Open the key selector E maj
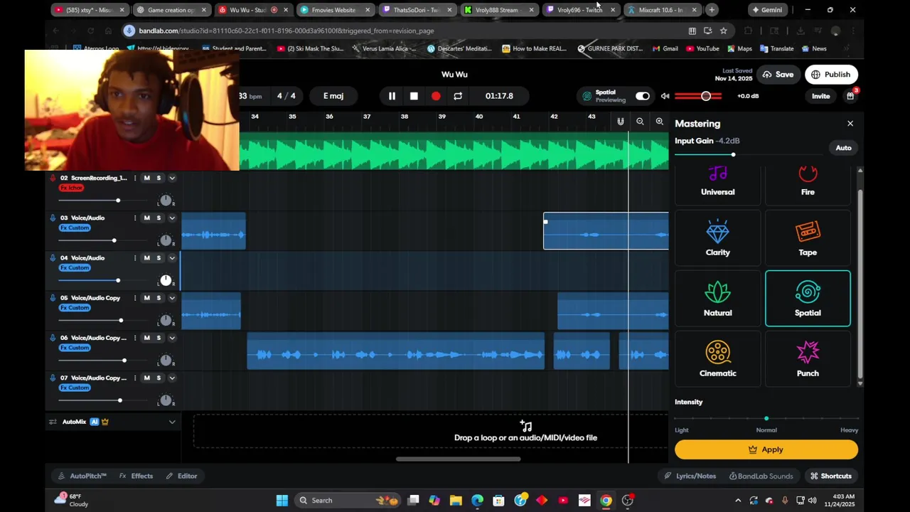Viewport: 910px width, 512px height. (333, 96)
